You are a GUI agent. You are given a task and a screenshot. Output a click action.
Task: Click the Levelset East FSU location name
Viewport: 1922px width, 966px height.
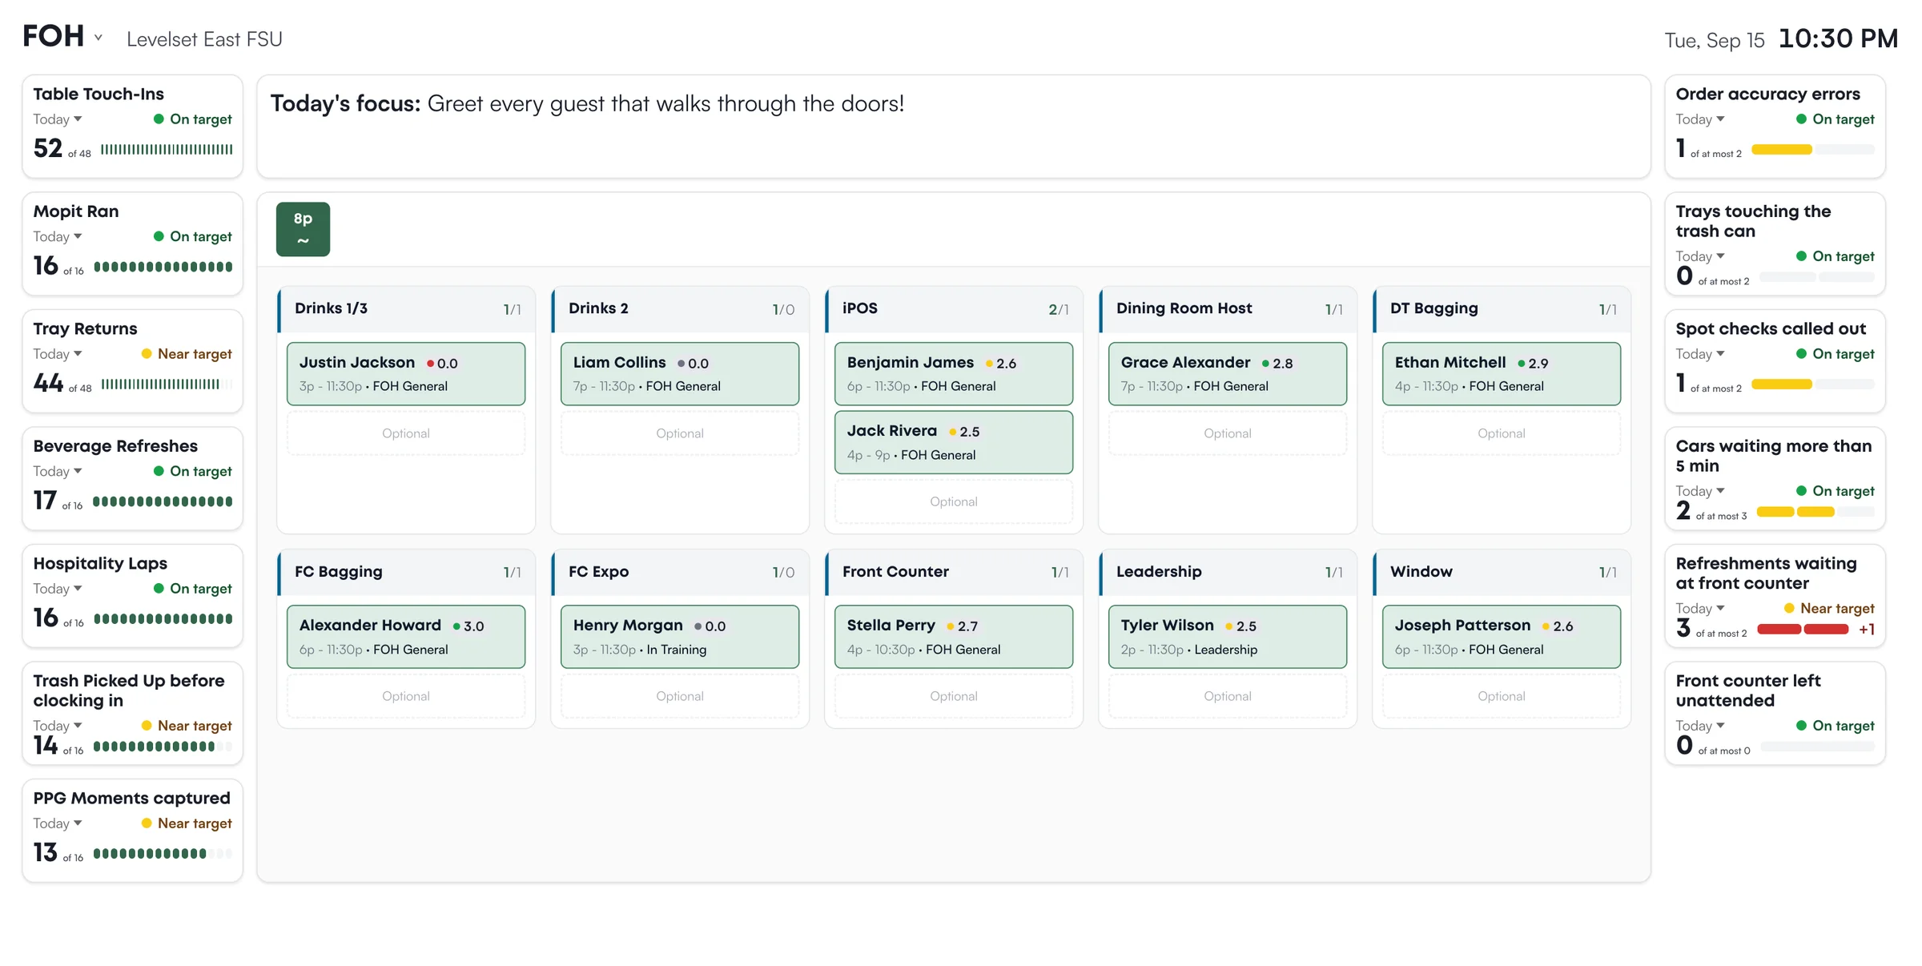(x=204, y=39)
